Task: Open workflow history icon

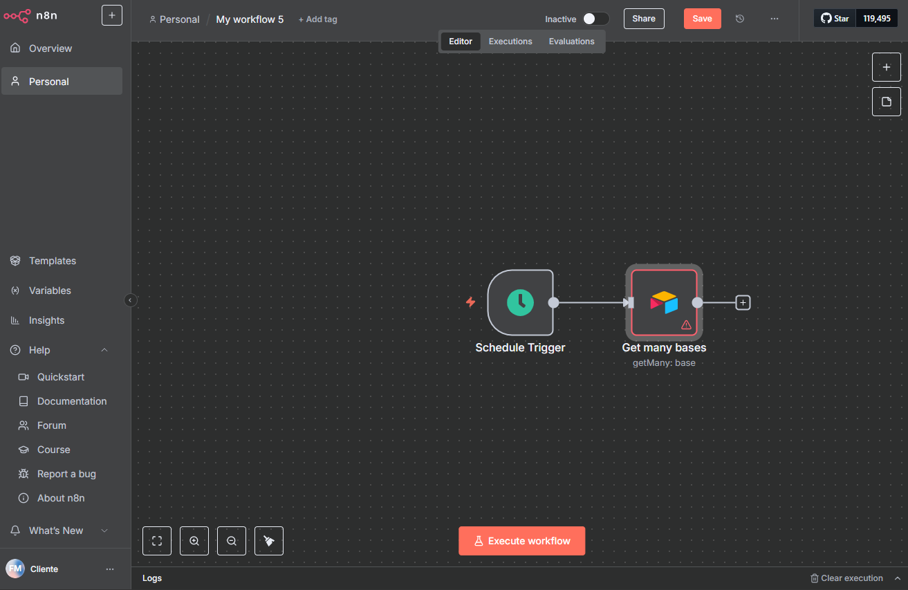Action: [x=740, y=19]
